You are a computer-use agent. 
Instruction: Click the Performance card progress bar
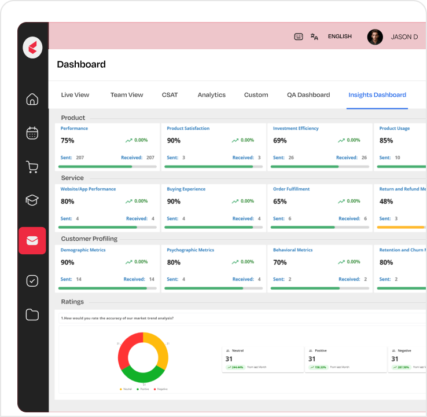coord(108,167)
